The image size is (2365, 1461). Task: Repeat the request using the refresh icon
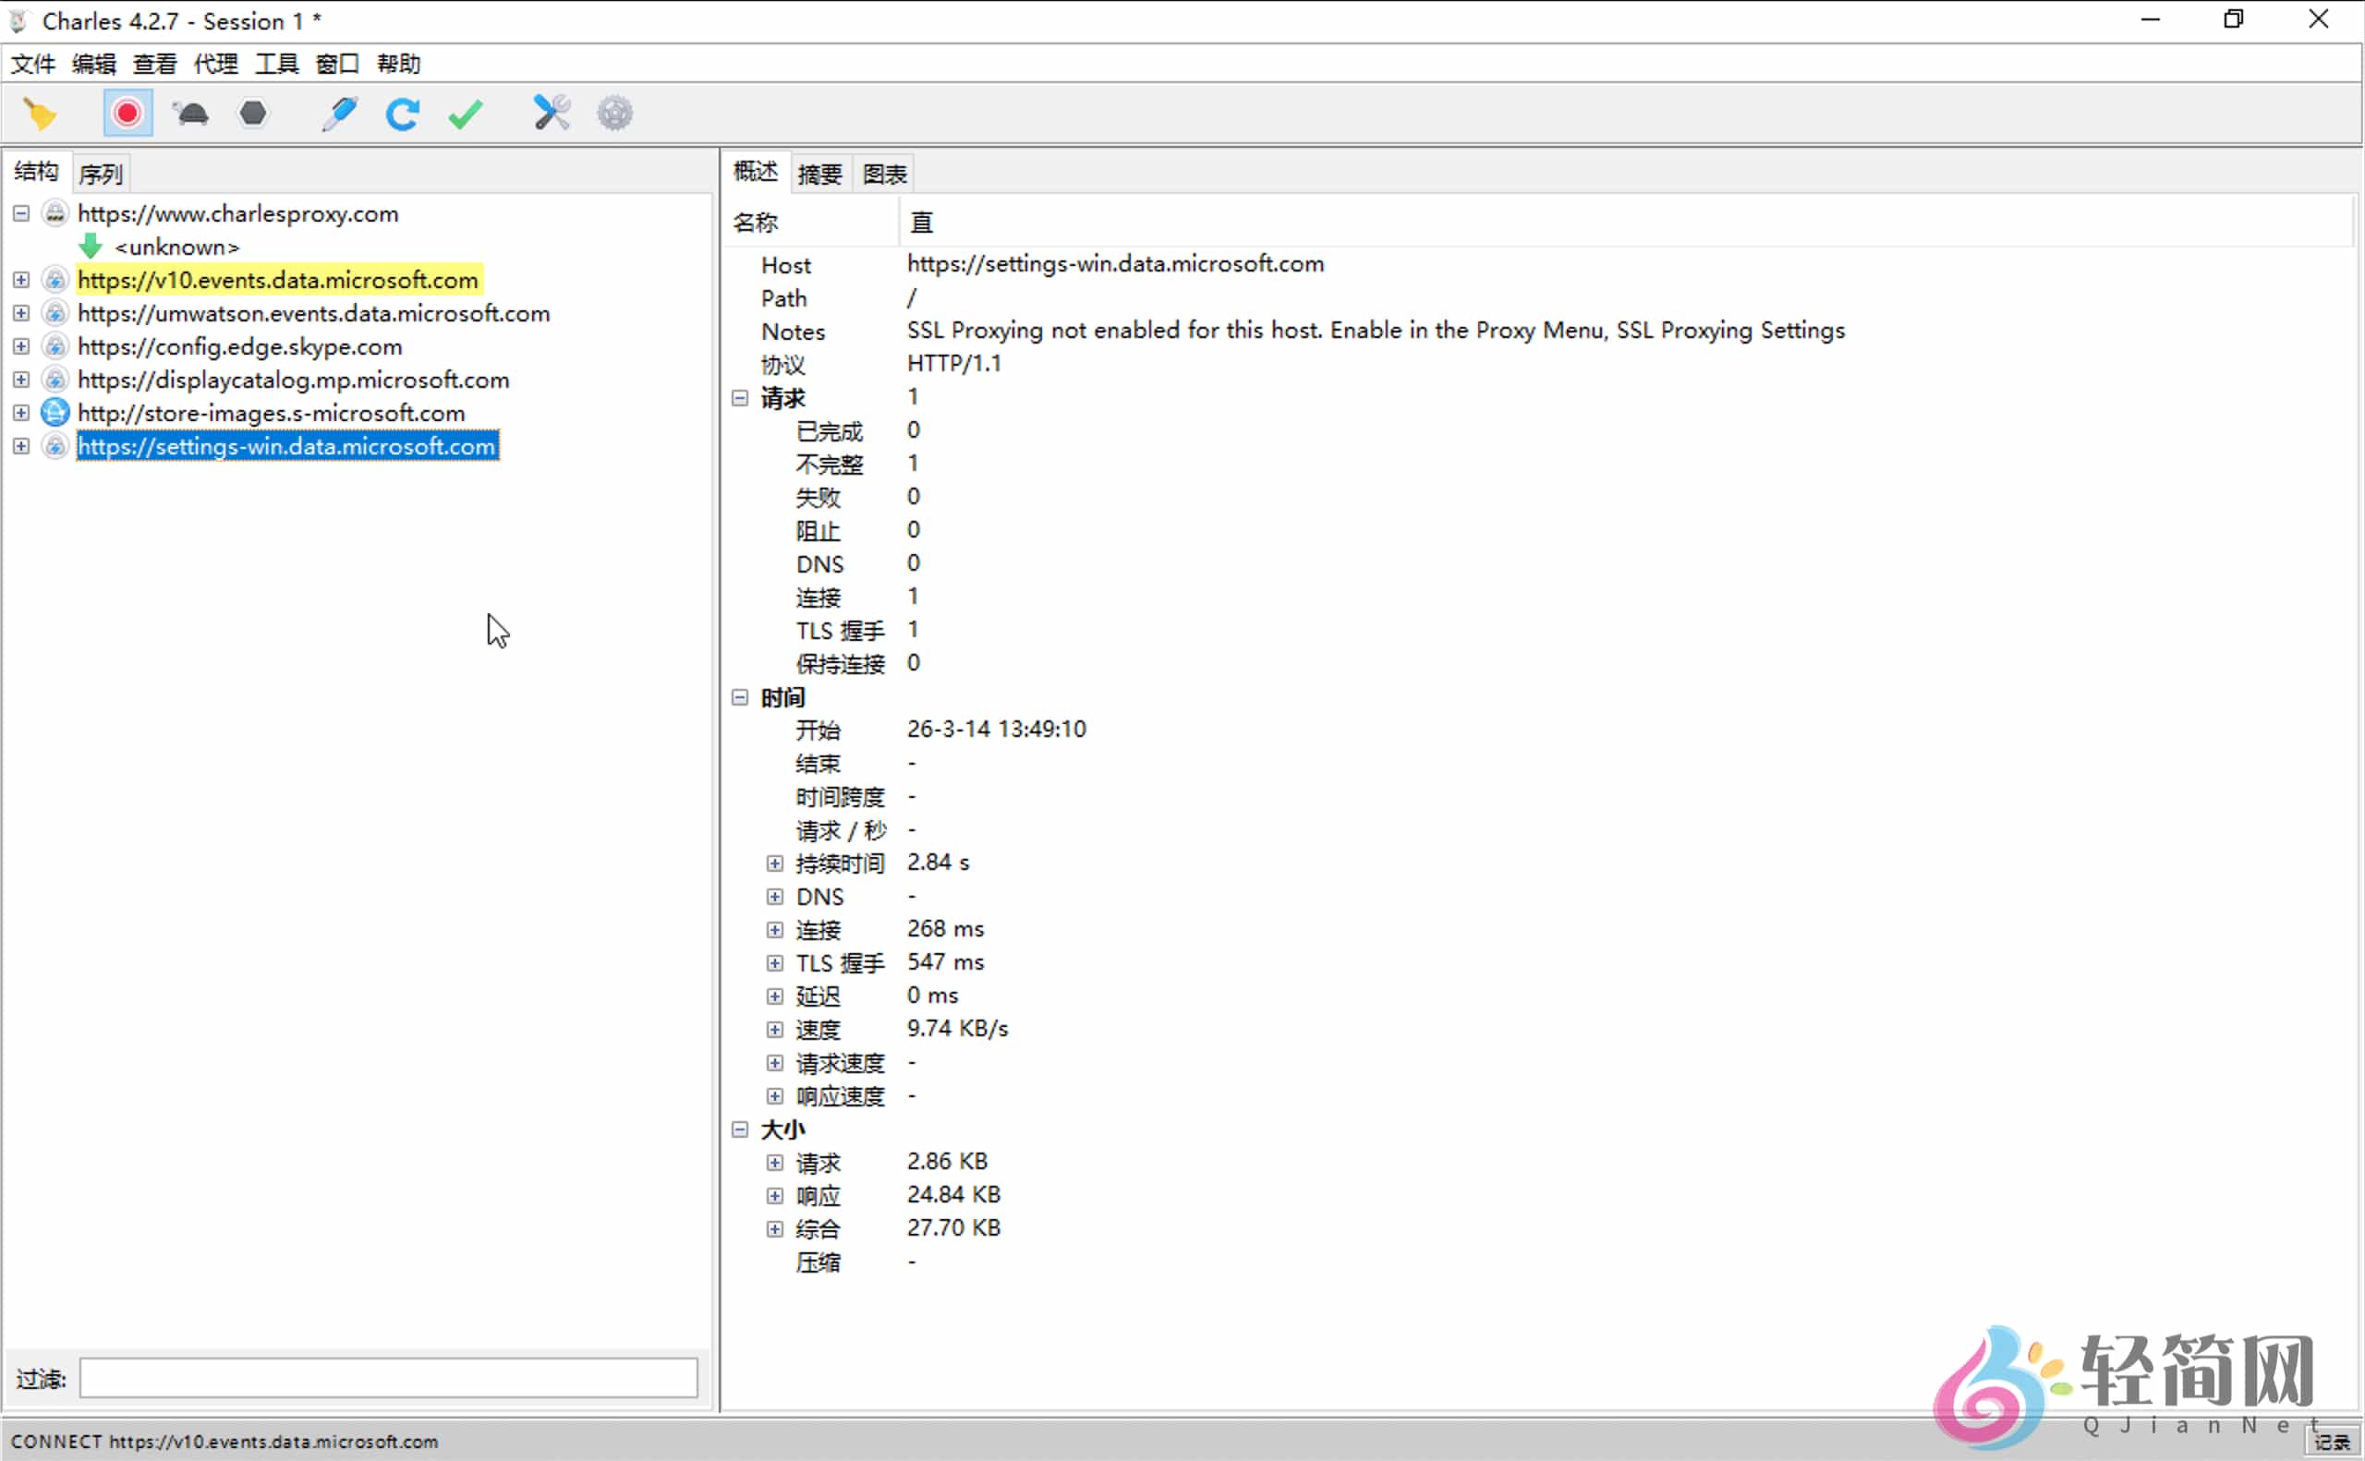pyautogui.click(x=402, y=113)
